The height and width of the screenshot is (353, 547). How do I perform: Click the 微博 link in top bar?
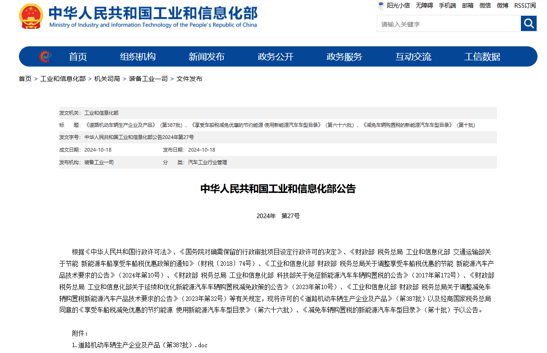click(x=502, y=5)
